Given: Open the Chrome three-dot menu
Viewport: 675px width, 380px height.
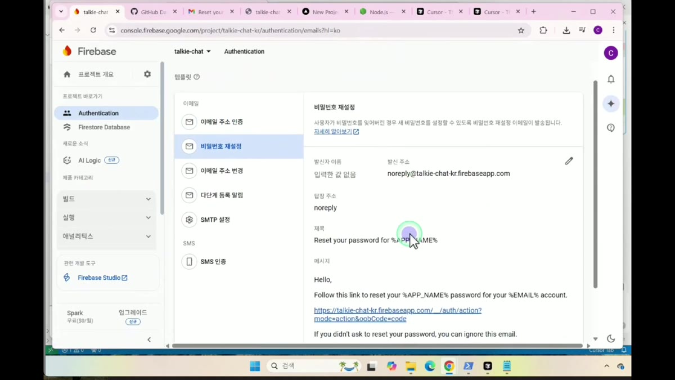Looking at the screenshot, I should pos(614,30).
